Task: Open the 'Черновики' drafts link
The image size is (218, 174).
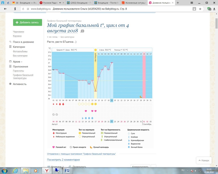Action: pos(18,32)
